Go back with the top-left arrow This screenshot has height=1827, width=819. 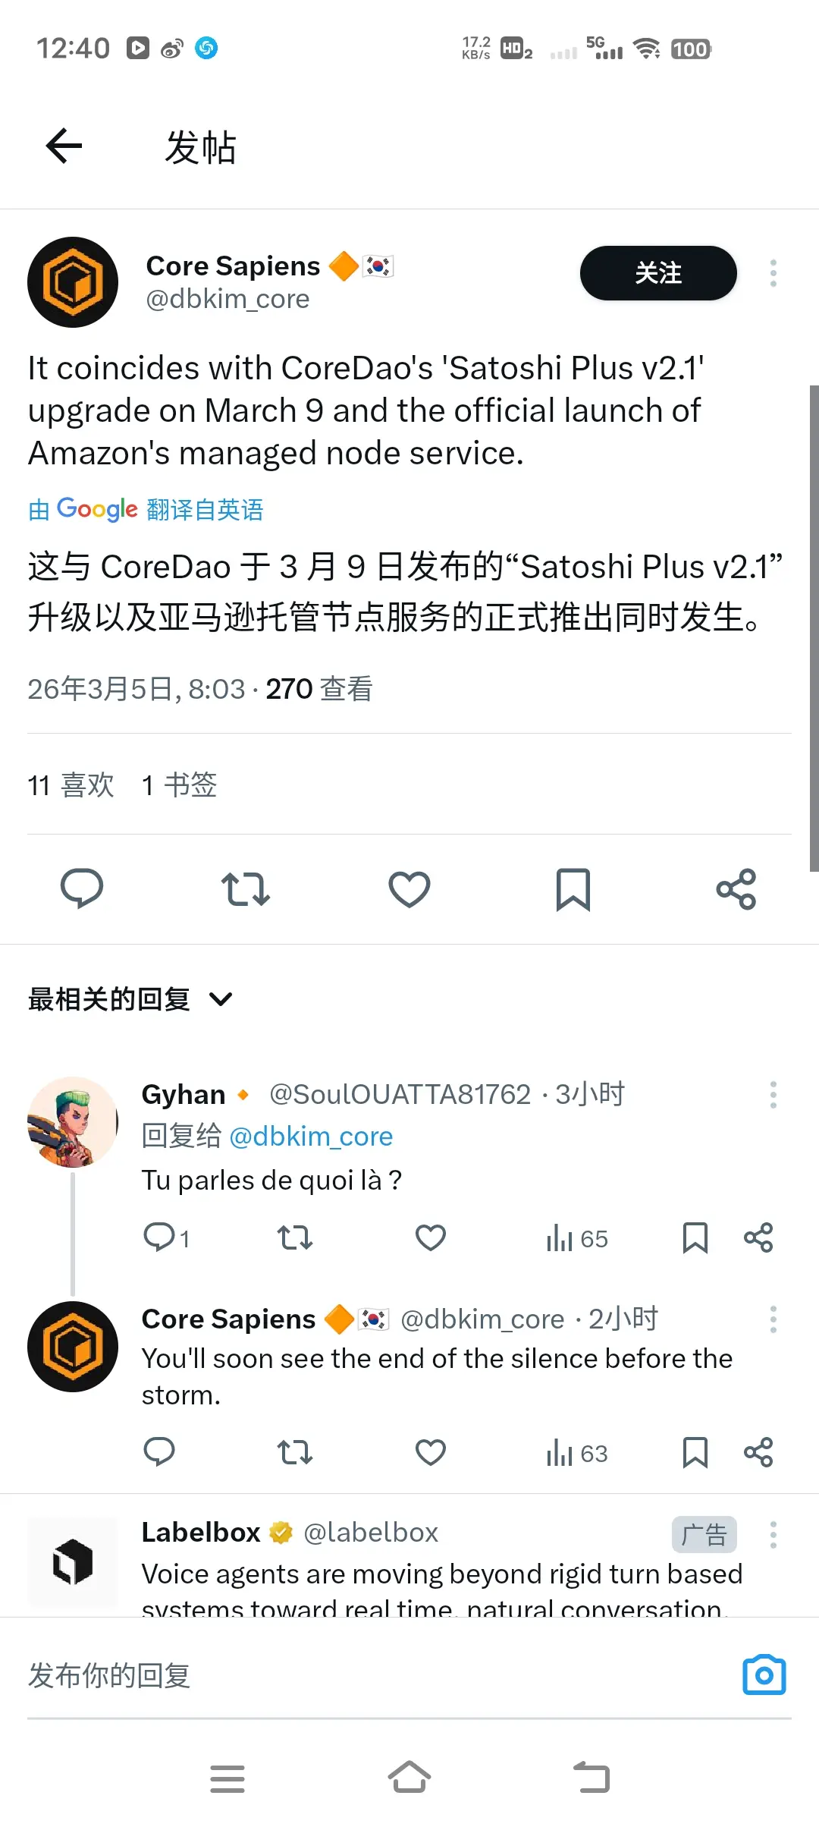coord(64,146)
